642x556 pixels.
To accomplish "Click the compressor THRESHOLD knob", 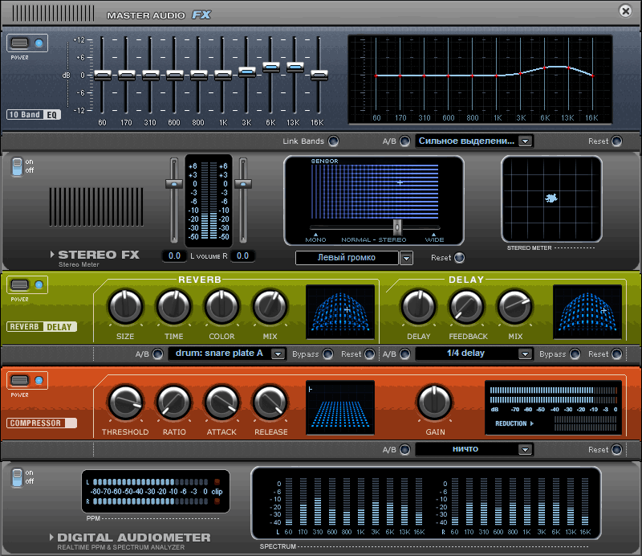I will (125, 403).
